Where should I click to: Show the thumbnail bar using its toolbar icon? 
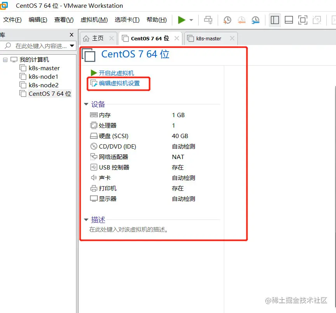(x=289, y=20)
